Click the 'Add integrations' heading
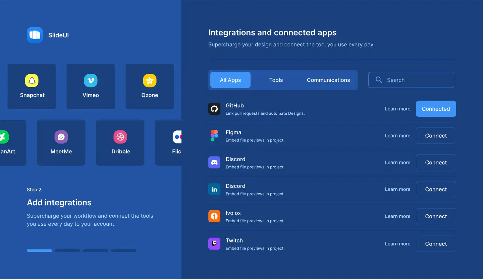Viewport: 483px width, 279px height. tap(59, 203)
